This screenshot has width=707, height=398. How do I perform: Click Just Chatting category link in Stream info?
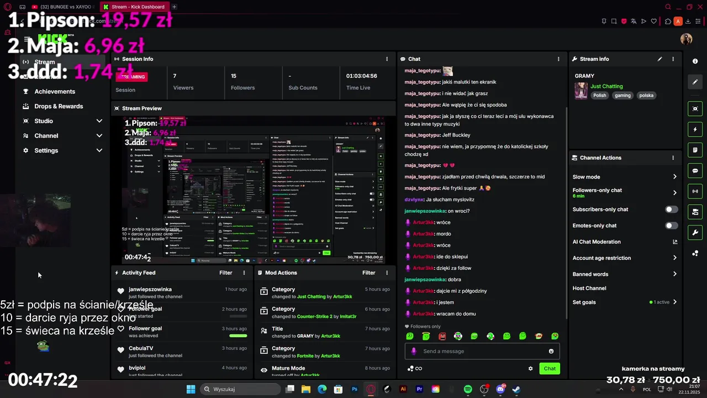click(606, 86)
